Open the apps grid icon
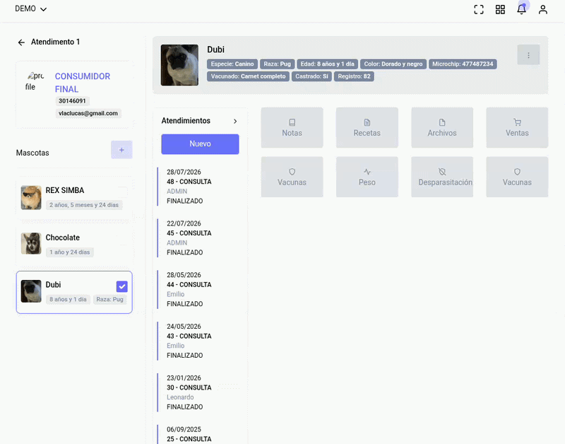 pyautogui.click(x=500, y=9)
